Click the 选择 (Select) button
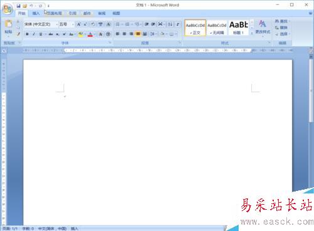Screen dimensions: 314x231 click(283, 34)
